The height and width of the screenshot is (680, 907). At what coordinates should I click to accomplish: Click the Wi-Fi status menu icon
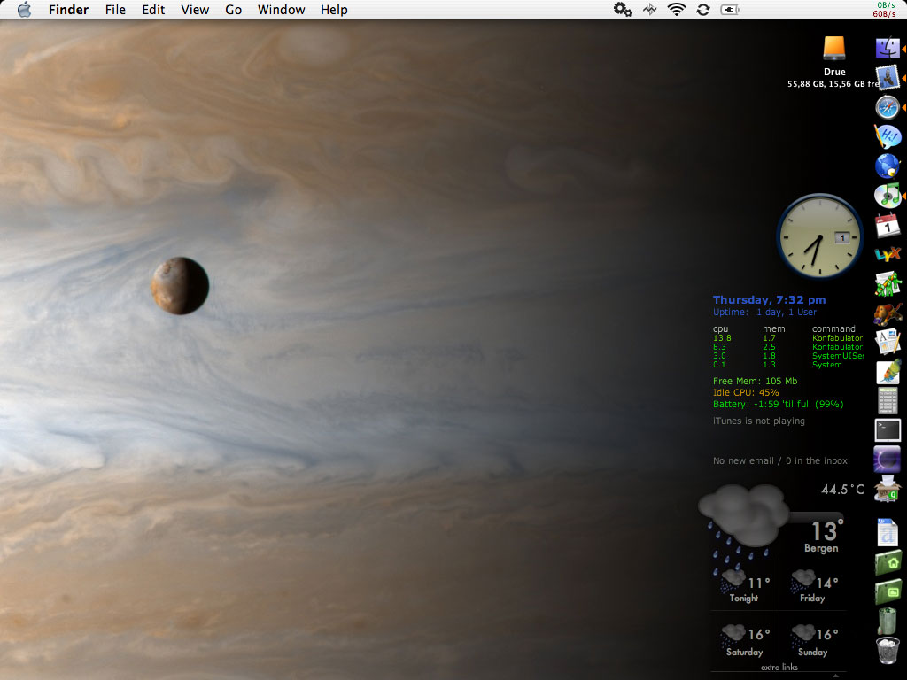(x=677, y=10)
